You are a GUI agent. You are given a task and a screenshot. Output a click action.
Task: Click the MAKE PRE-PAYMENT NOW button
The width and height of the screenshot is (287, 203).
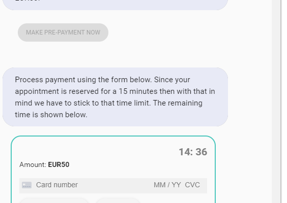pyautogui.click(x=63, y=32)
